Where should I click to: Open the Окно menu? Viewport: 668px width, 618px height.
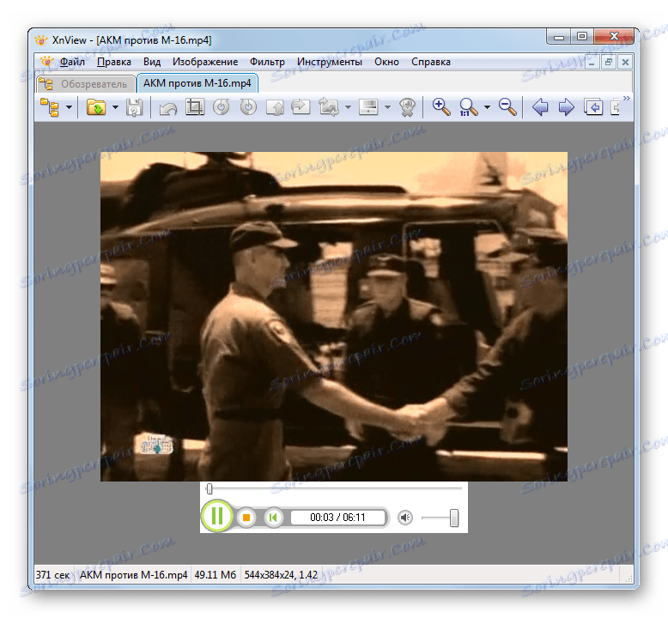(386, 62)
